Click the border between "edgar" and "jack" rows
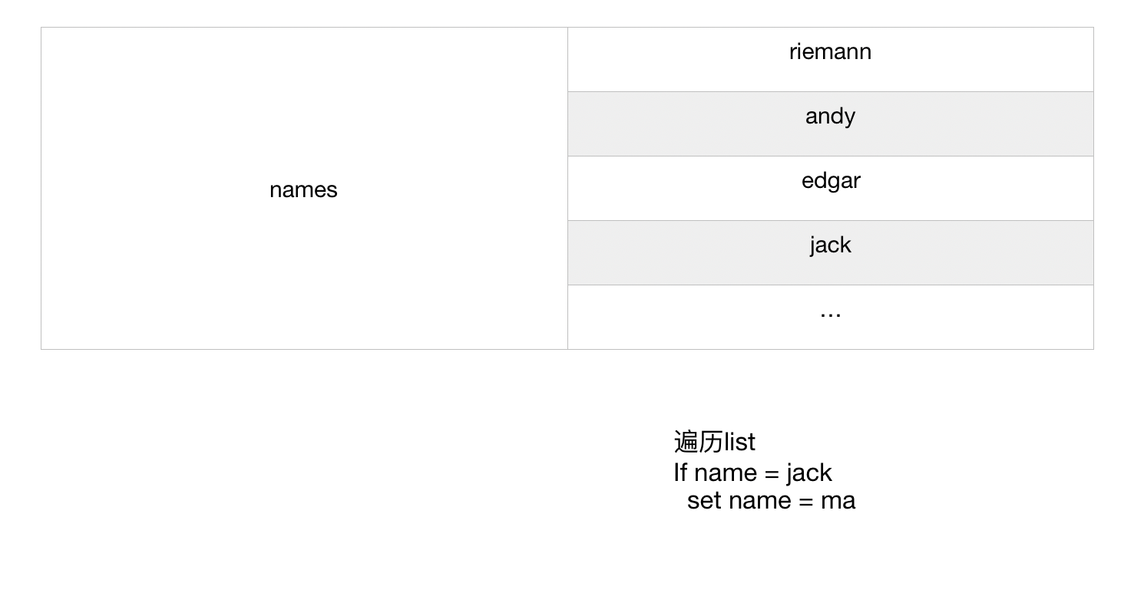This screenshot has height=606, width=1144. click(830, 220)
